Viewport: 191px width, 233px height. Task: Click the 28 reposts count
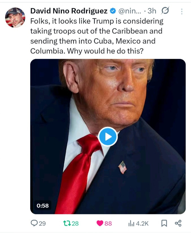coord(75,223)
